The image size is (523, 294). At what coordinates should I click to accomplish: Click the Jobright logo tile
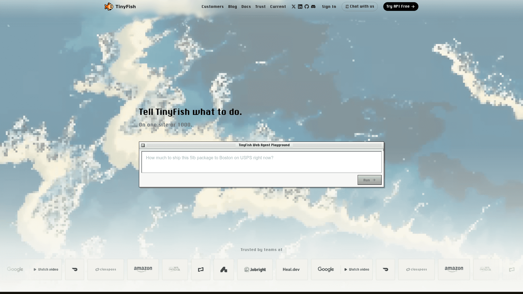[255, 269]
